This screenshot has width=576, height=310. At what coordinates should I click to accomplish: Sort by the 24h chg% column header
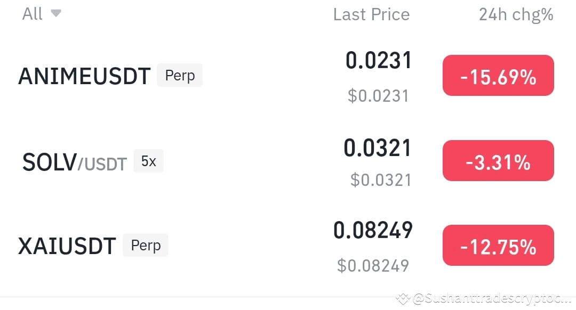point(516,14)
